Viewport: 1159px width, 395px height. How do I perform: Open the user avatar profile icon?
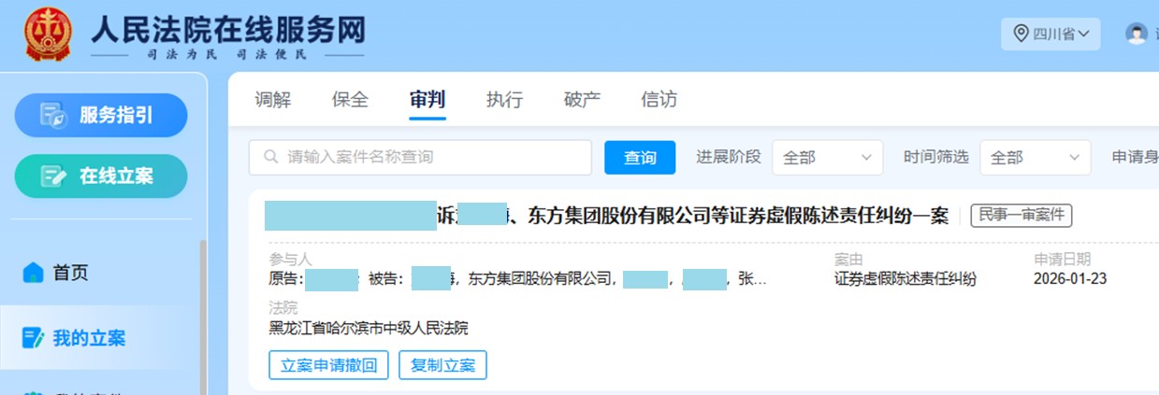click(x=1137, y=35)
